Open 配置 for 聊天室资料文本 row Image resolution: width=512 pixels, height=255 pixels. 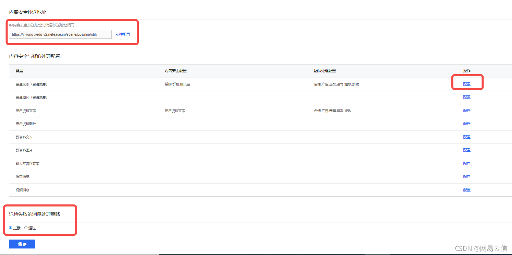click(467, 163)
